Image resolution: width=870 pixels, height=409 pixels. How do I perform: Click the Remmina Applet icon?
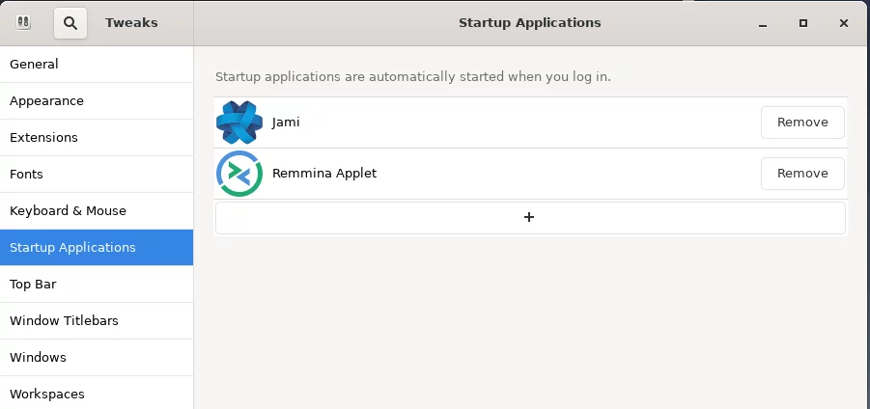[x=239, y=174]
